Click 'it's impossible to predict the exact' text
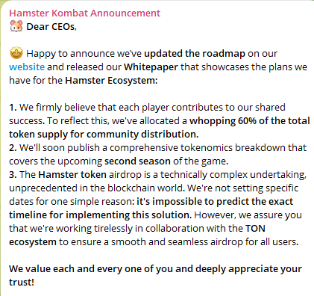Screen dimensions: 314x296 [x=215, y=202]
